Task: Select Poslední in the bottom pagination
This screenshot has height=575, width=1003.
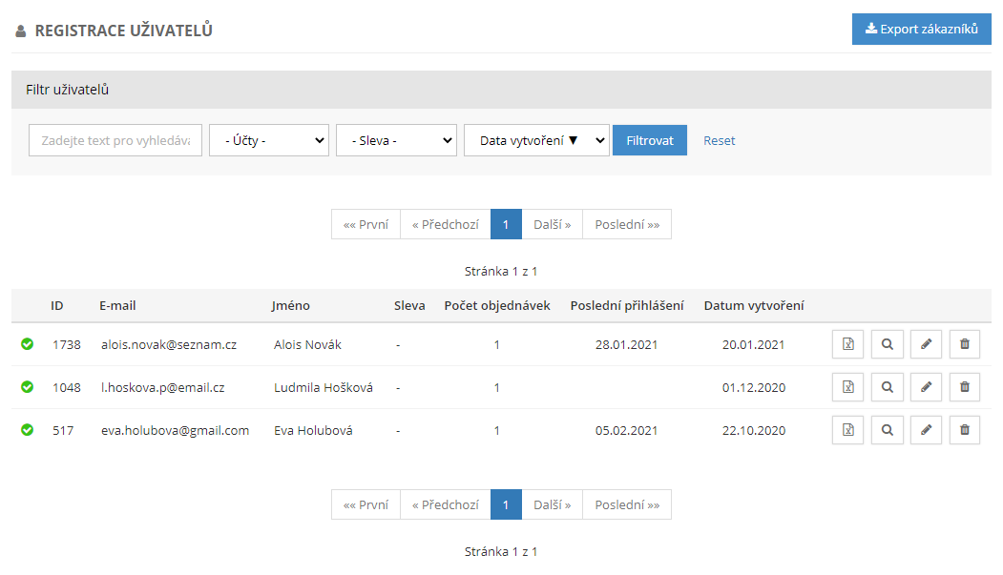Action: pyautogui.click(x=626, y=505)
